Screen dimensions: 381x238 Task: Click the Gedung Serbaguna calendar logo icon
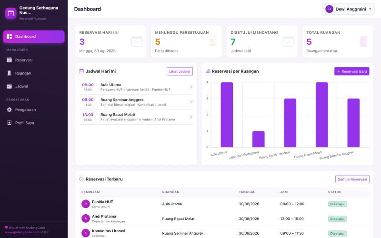10,13
